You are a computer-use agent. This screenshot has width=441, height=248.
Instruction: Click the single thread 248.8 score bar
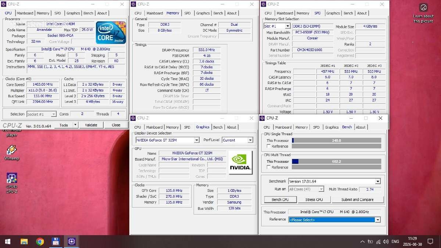coord(337,140)
